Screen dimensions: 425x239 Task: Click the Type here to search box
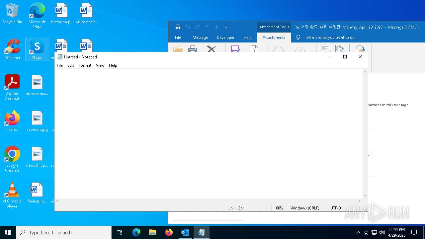pyautogui.click(x=64, y=232)
